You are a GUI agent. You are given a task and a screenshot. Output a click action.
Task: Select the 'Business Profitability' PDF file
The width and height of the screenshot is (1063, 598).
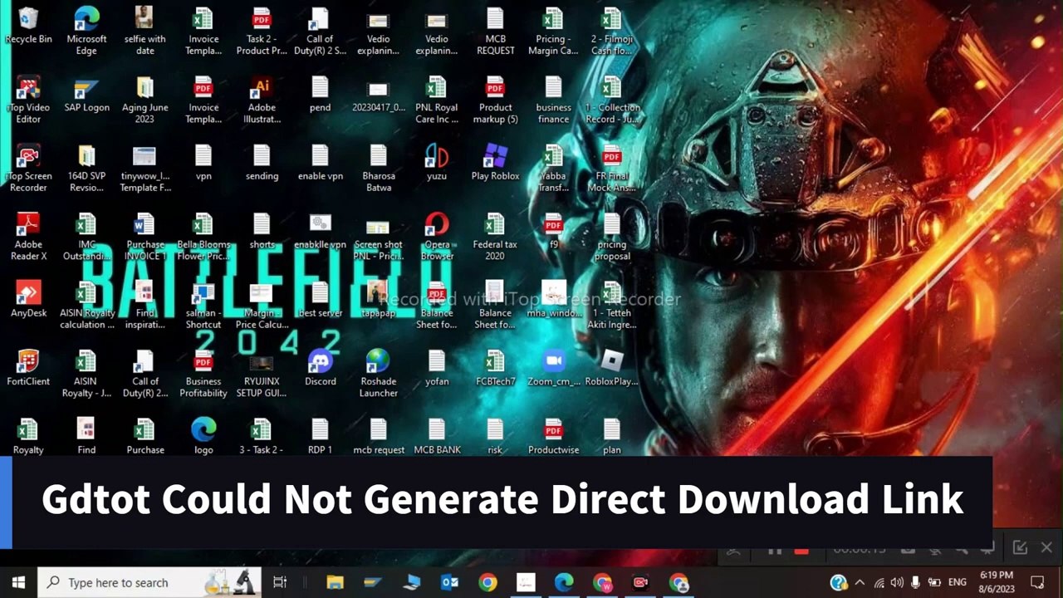203,374
